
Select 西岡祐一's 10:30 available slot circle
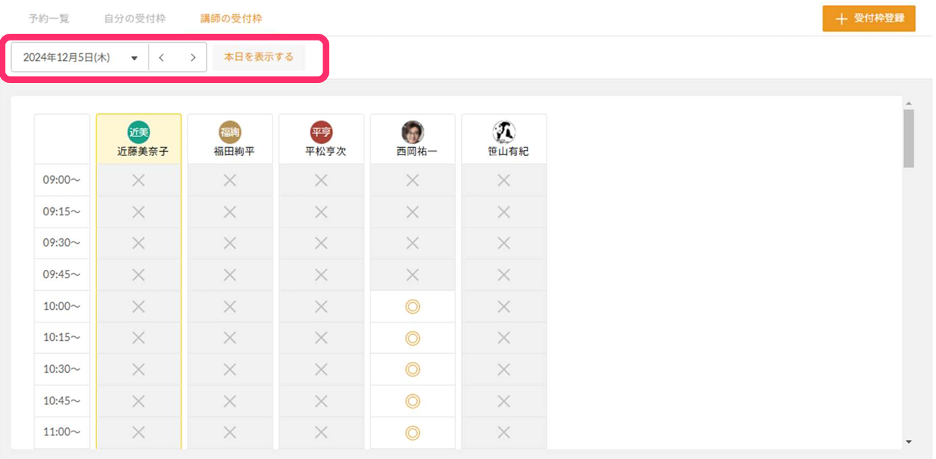coord(412,369)
